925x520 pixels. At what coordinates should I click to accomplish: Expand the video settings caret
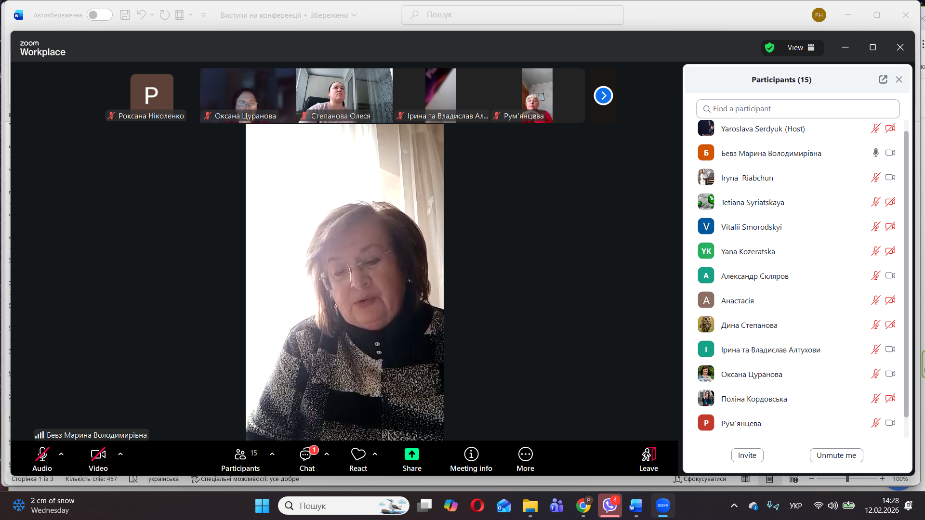click(120, 454)
